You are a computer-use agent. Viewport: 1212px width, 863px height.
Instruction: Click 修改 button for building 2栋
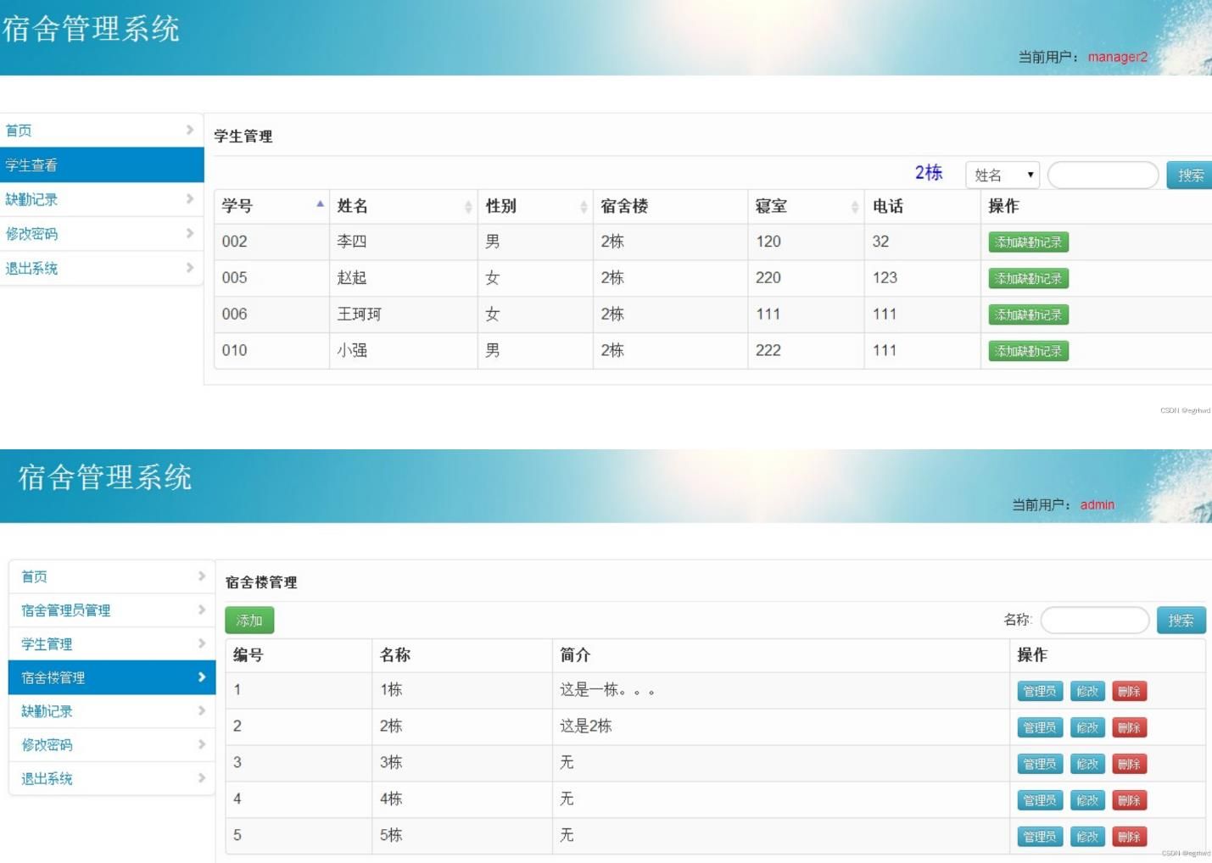point(1087,727)
